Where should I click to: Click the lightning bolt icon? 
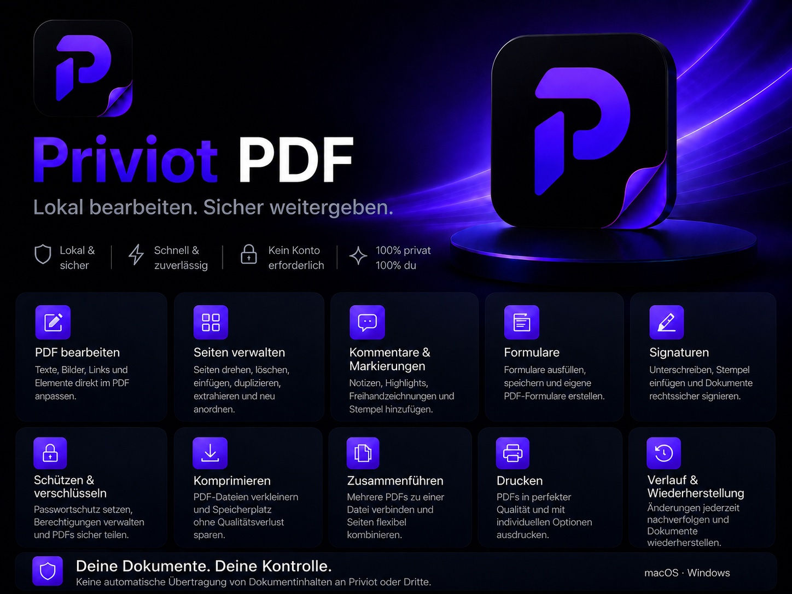click(136, 255)
